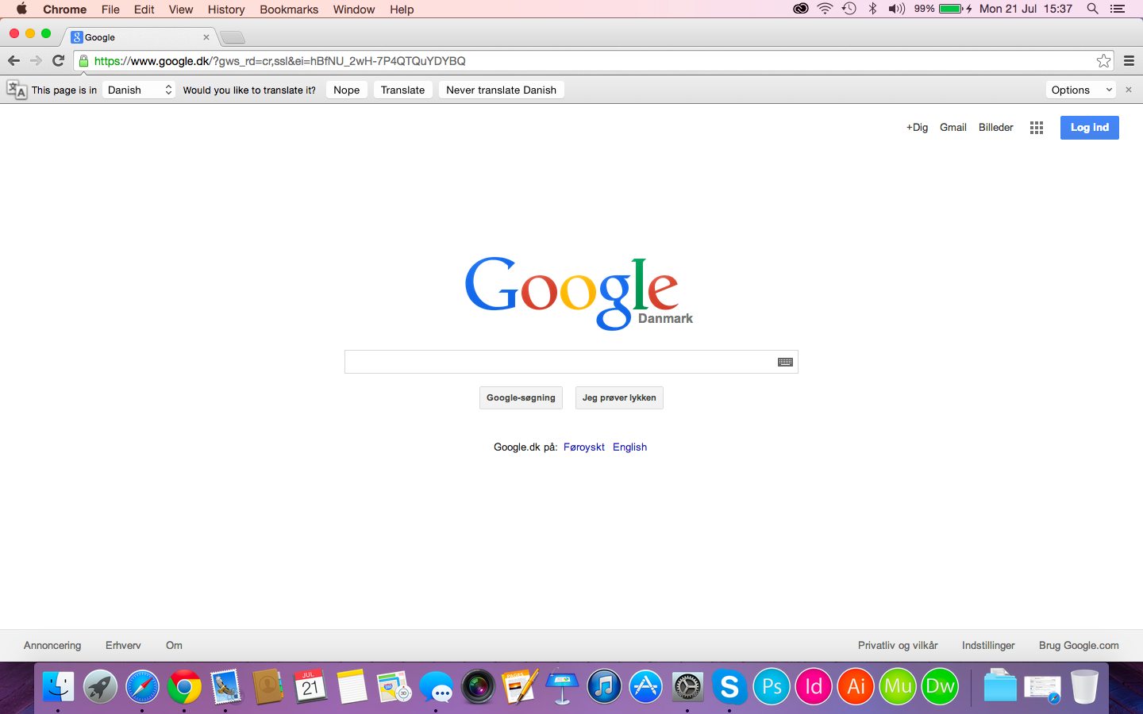
Task: Click Nope in the translate bar
Action: [x=347, y=90]
